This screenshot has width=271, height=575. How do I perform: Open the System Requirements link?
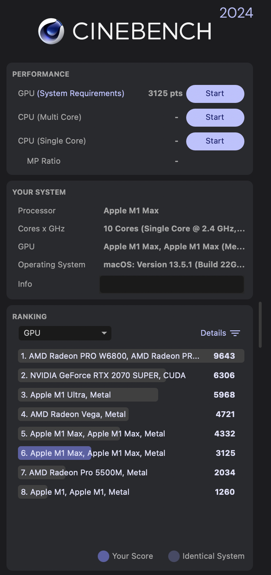(x=81, y=94)
